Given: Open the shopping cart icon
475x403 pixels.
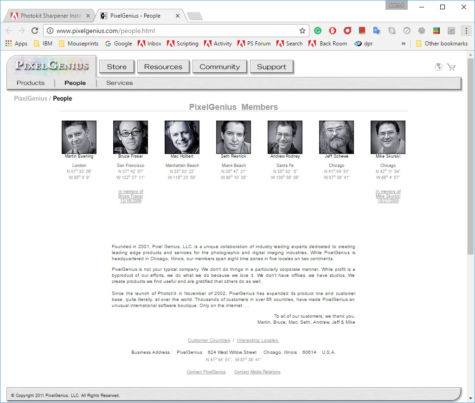Looking at the screenshot, I should click(x=451, y=67).
